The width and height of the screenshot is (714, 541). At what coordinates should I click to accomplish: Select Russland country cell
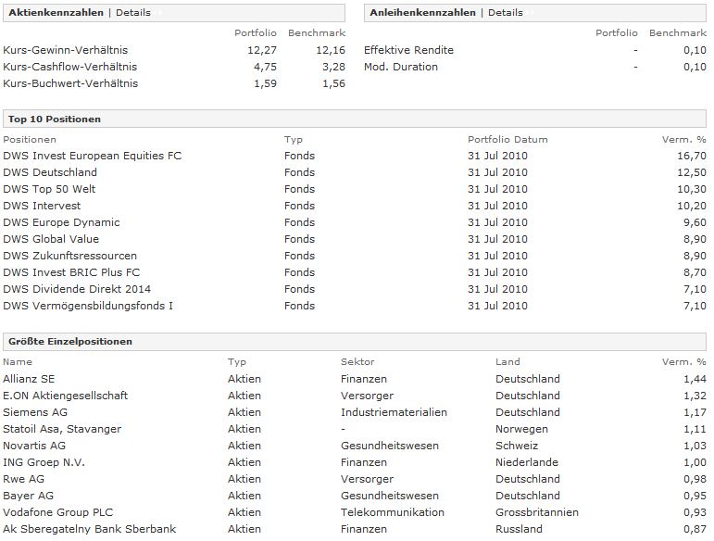click(519, 529)
